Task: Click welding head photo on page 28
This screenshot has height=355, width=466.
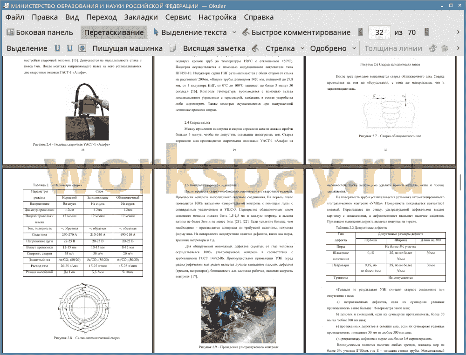Action: (87, 112)
